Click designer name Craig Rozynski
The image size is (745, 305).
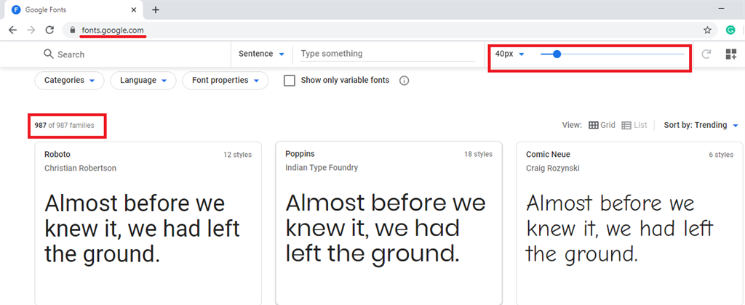tap(553, 168)
